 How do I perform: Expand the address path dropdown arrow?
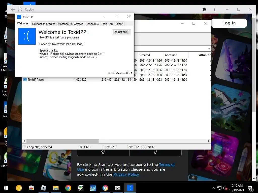[x=209, y=49]
